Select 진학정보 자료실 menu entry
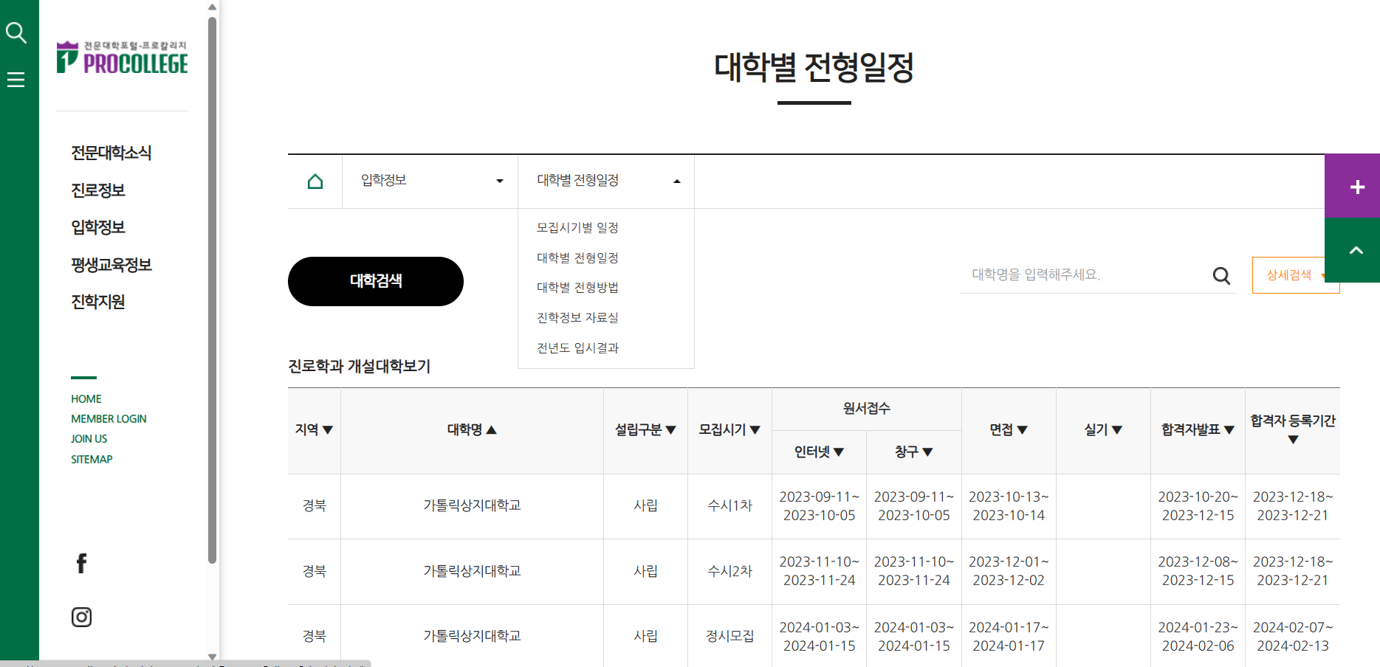Image resolution: width=1380 pixels, height=667 pixels. point(577,318)
